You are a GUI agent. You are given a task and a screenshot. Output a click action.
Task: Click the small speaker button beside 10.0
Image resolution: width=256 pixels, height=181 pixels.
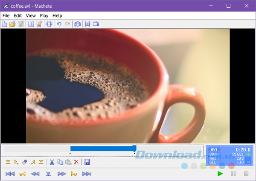pyautogui.click(x=248, y=162)
